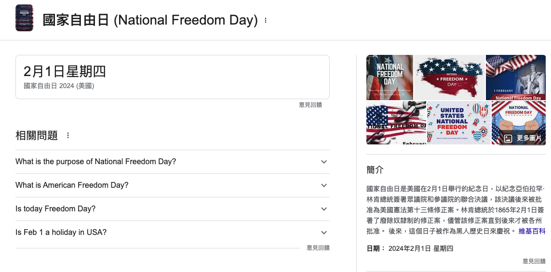Open the US map Freedom Day image
The image size is (551, 272).
449,78
